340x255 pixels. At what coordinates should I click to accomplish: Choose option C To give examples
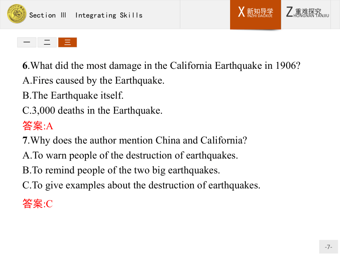pyautogui.click(x=142, y=185)
